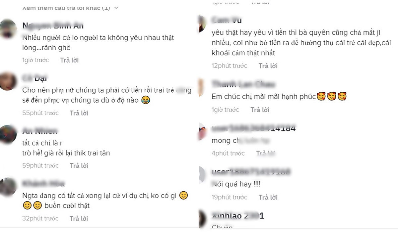This screenshot has height=232, width=398.
Task: Reply to the 'buồn cười thật' comment
Action: (79, 218)
